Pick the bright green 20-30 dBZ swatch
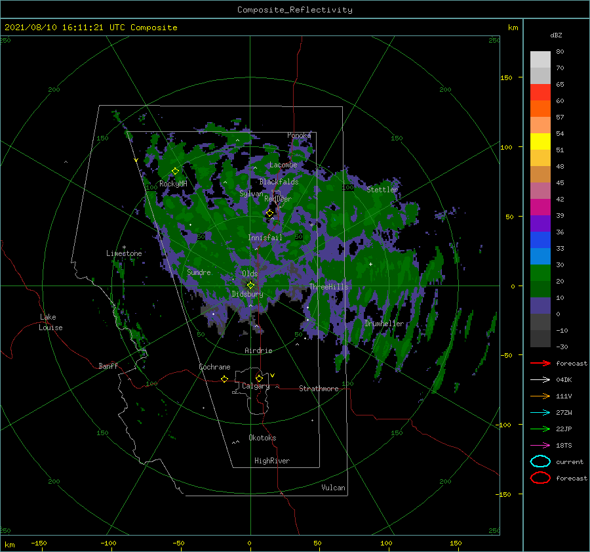This screenshot has width=590, height=552. (540, 273)
